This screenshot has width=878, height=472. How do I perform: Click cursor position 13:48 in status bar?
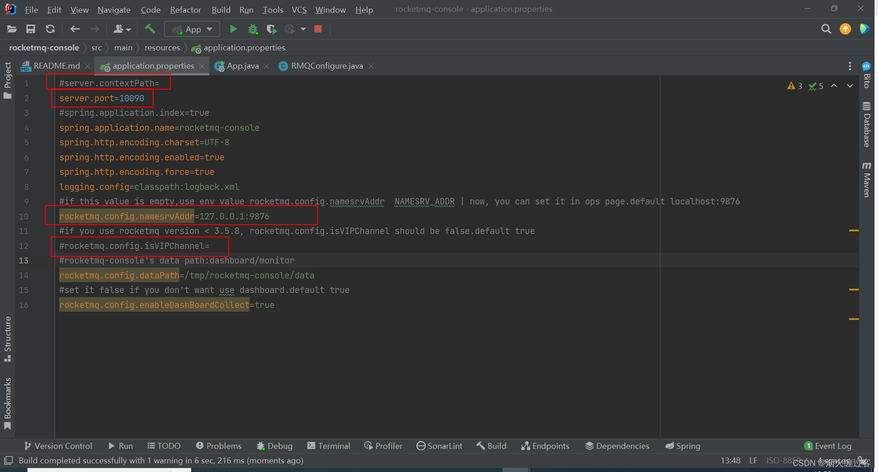pyautogui.click(x=731, y=461)
